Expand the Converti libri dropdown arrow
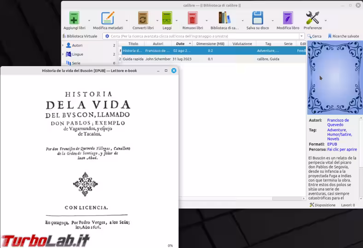This screenshot has height=248, width=363. pos(157,21)
